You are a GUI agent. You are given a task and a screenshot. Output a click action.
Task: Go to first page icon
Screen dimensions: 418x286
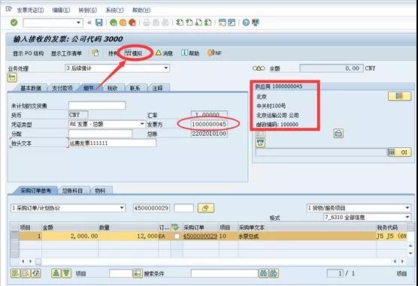click(x=180, y=23)
